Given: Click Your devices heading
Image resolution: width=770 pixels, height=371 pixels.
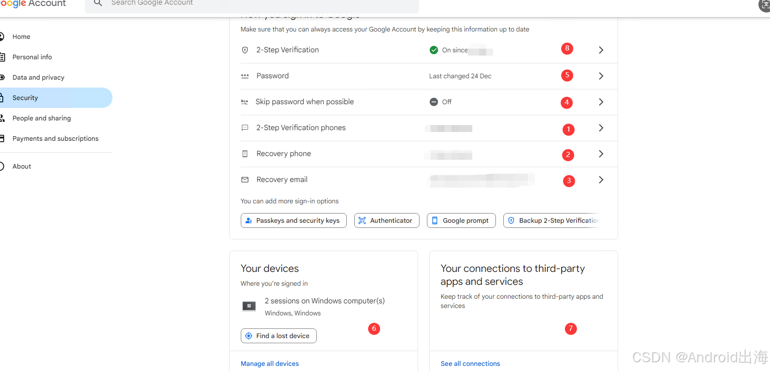Looking at the screenshot, I should point(269,269).
